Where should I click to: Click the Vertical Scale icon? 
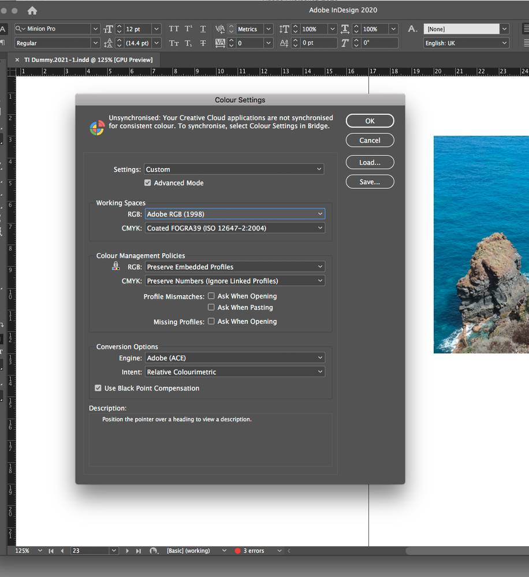point(284,29)
